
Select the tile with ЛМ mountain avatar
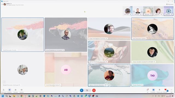coord(109,52)
